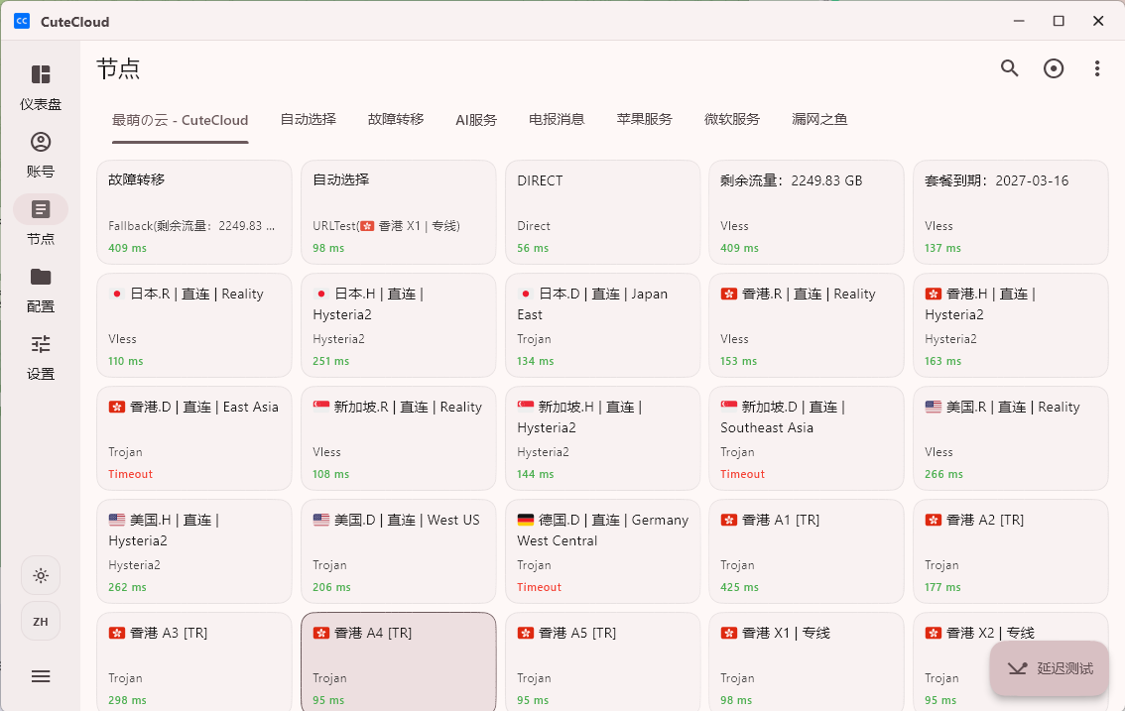
Task: Open the 漏网之鱼 tab
Action: [819, 120]
